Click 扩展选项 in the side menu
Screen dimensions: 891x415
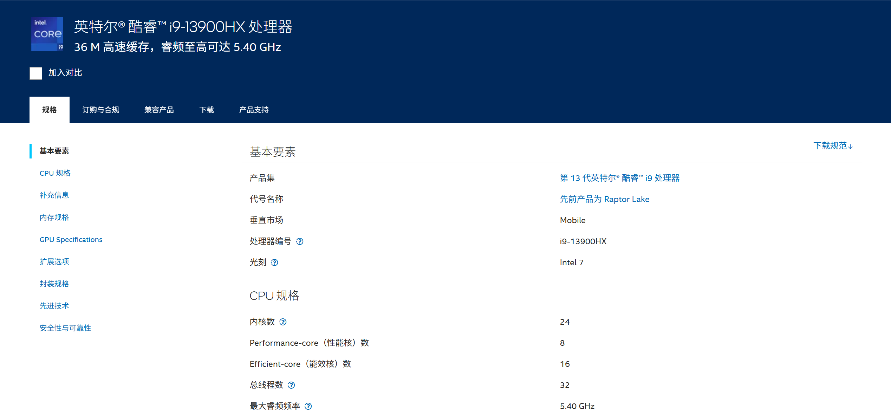click(x=54, y=261)
